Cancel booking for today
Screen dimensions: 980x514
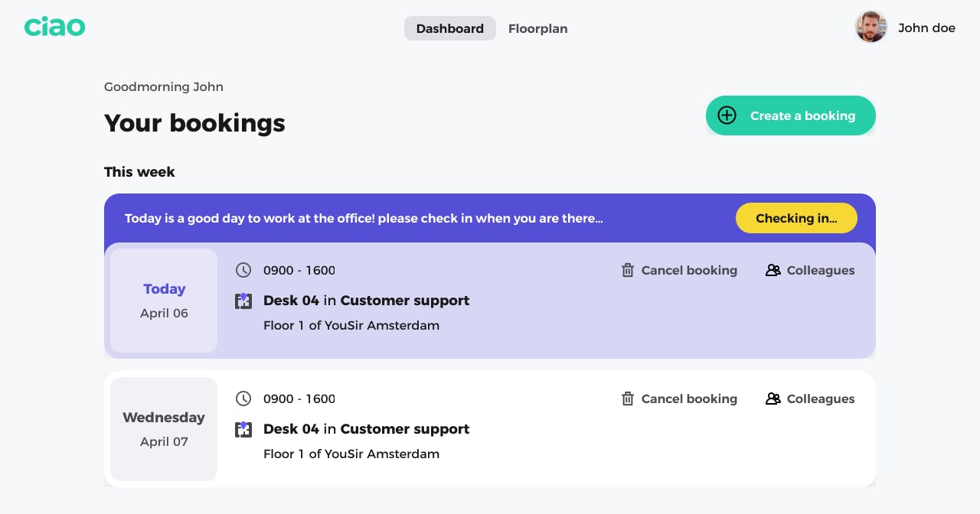pos(688,270)
